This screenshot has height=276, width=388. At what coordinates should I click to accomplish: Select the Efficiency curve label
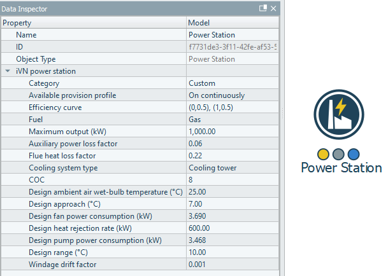55,107
